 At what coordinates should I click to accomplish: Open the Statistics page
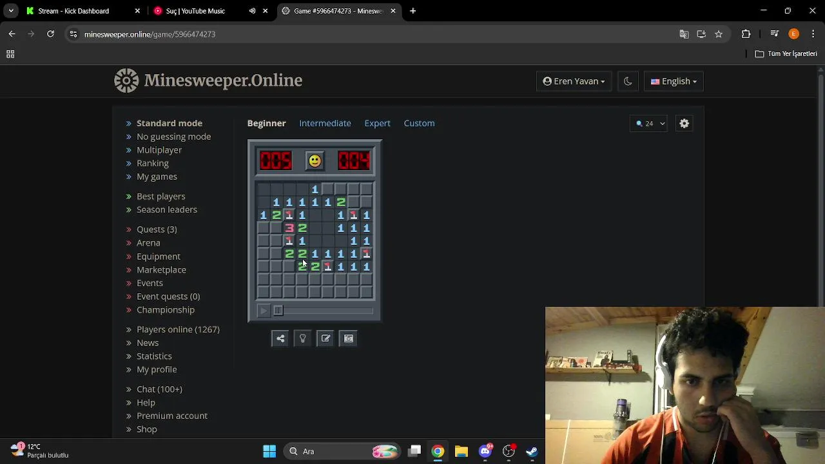[154, 356]
